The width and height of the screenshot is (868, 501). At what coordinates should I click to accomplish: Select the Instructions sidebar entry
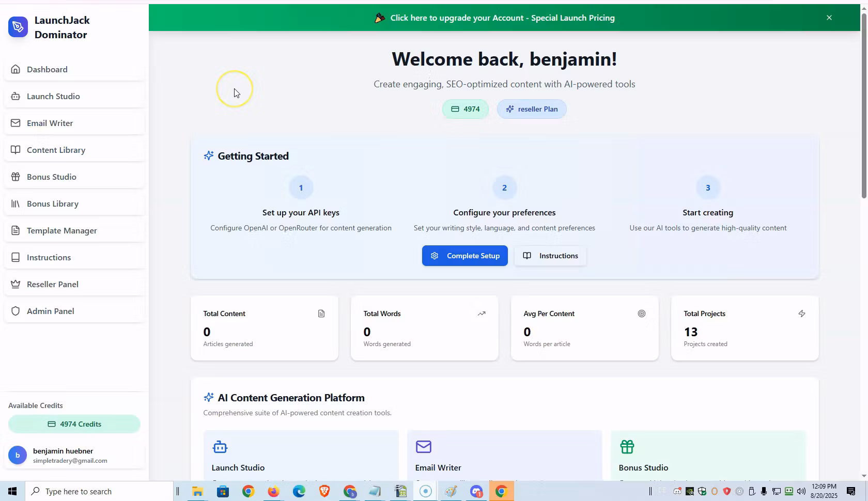[49, 257]
